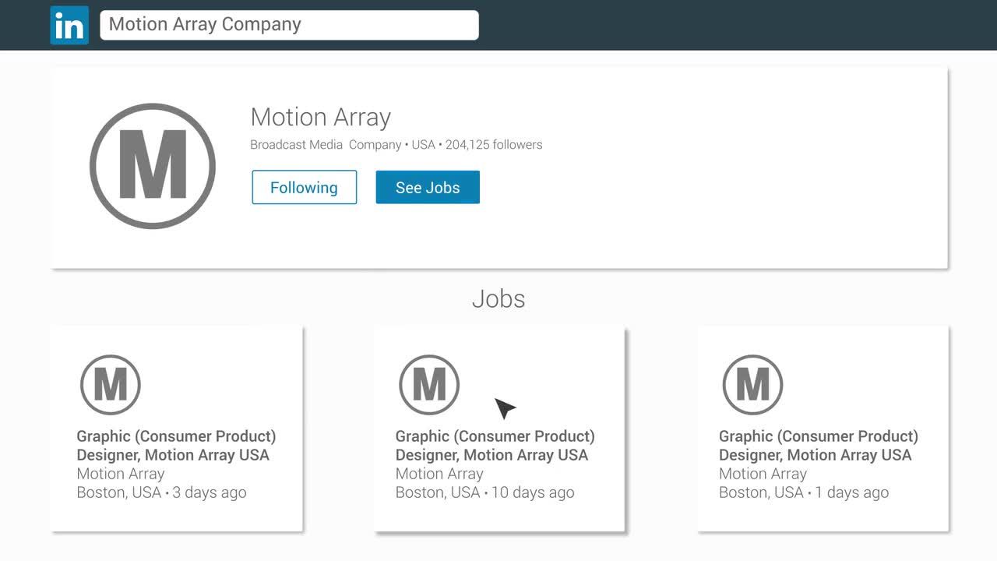This screenshot has height=561, width=997.
Task: Open the job title posted 10 days ago
Action: [x=495, y=446]
